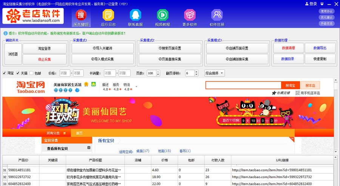This screenshot has width=340, height=186.
Task: Click the 收藏店铺 star icon
Action: click(x=274, y=93)
